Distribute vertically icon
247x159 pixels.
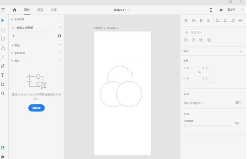pos(240,20)
